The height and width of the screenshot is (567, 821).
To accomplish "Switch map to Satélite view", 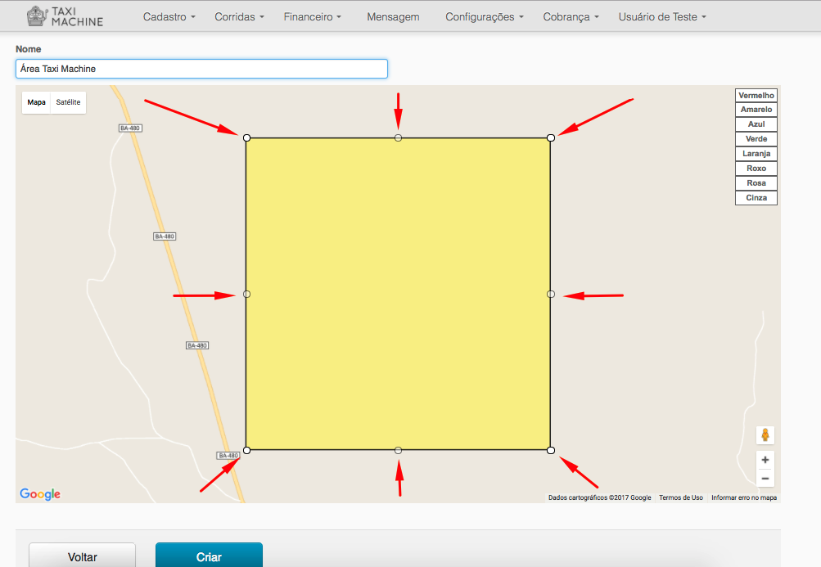I will click(x=69, y=102).
